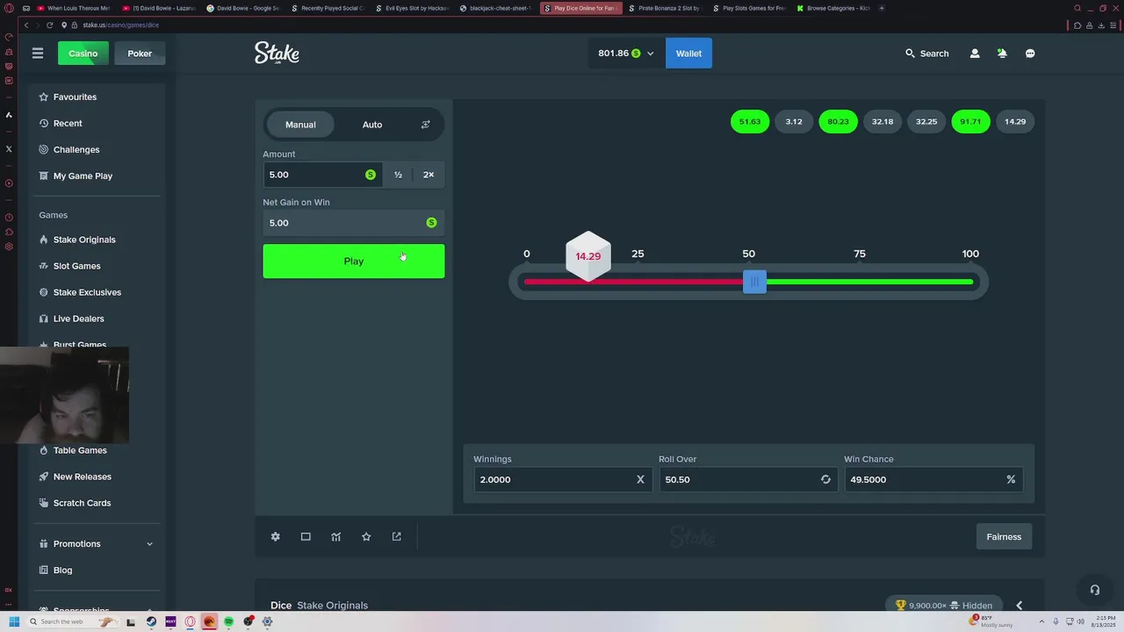
Task: Open game settings gear icon below the game
Action: pos(276,536)
